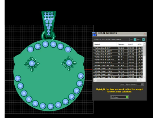Select the Yellow Gold:10KY row
Viewport: 157px width, 118px height.
tap(118, 51)
